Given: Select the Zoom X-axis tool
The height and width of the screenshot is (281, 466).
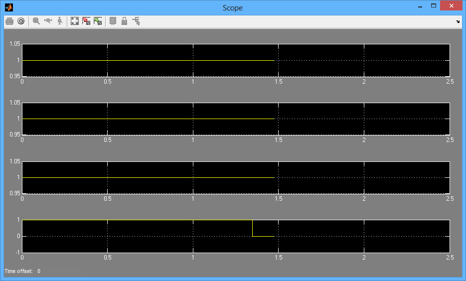Looking at the screenshot, I should pyautogui.click(x=48, y=21).
